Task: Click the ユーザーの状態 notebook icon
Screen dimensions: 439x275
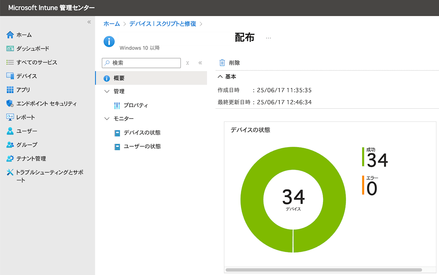Action: [117, 147]
